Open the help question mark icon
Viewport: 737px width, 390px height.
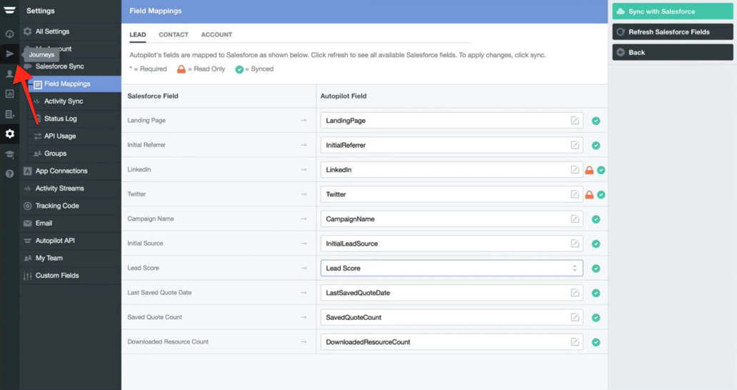(9, 174)
